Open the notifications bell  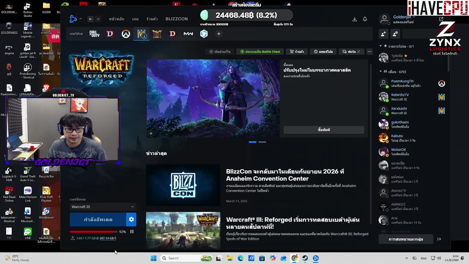point(365,19)
